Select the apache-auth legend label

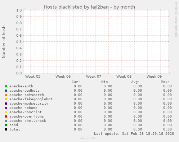tap(21, 86)
